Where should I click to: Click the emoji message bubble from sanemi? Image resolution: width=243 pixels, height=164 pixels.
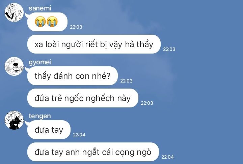click(48, 22)
